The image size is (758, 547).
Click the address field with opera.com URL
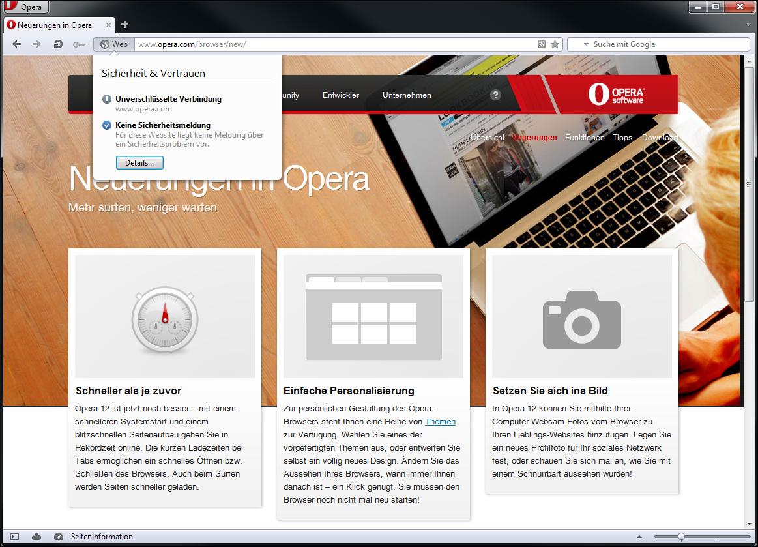[334, 44]
